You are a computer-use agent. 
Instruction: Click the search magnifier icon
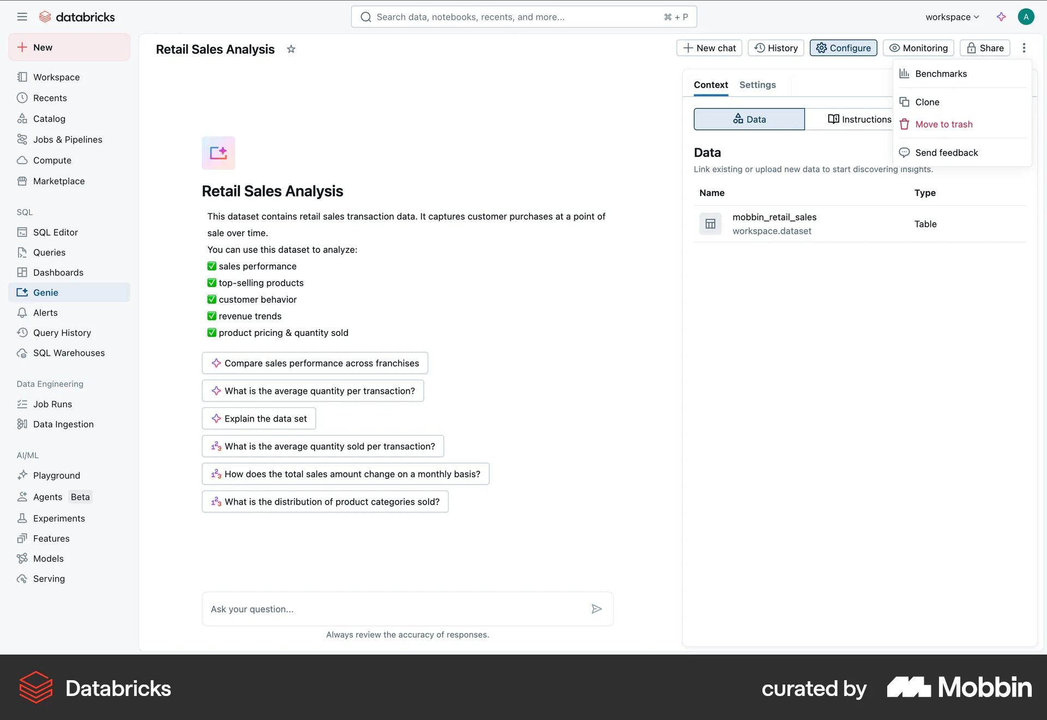click(x=366, y=16)
